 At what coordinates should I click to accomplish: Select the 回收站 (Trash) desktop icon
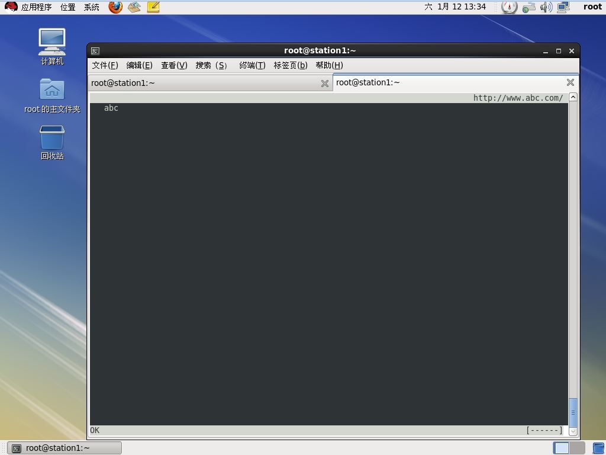click(x=52, y=142)
